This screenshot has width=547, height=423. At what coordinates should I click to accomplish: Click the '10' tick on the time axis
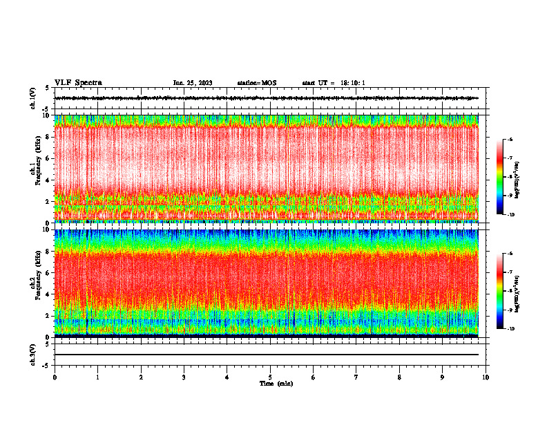tap(486, 377)
